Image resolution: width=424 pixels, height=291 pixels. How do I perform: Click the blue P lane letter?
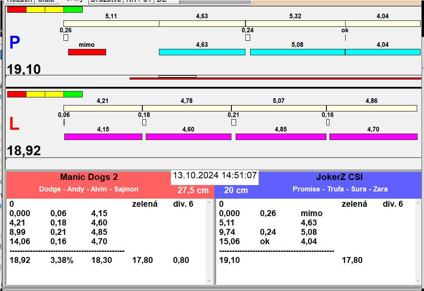[x=14, y=43]
